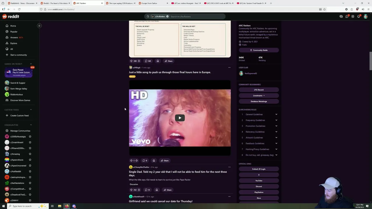Image resolution: width=372 pixels, height=209 pixels.
Task: Favorite r/Apexrollouts with its star
Action: (30, 160)
